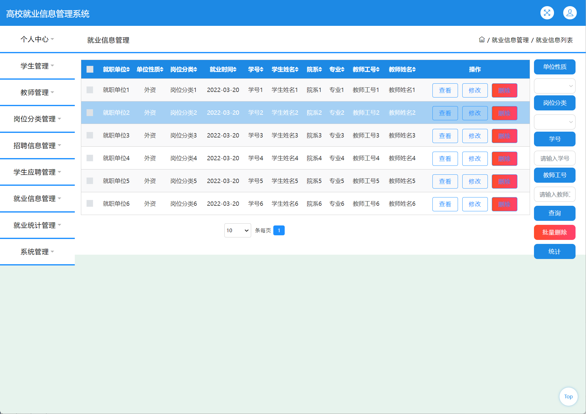
Task: Click 删除 for 就职单位3 row
Action: coord(504,136)
